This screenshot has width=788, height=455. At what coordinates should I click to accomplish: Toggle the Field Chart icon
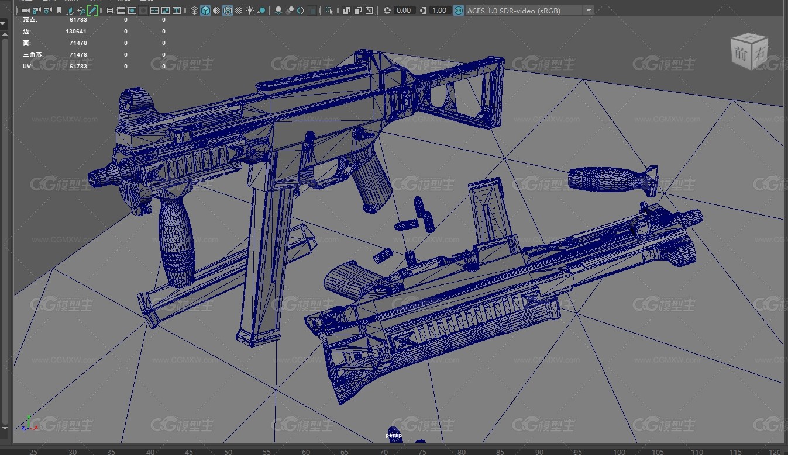pyautogui.click(x=154, y=11)
